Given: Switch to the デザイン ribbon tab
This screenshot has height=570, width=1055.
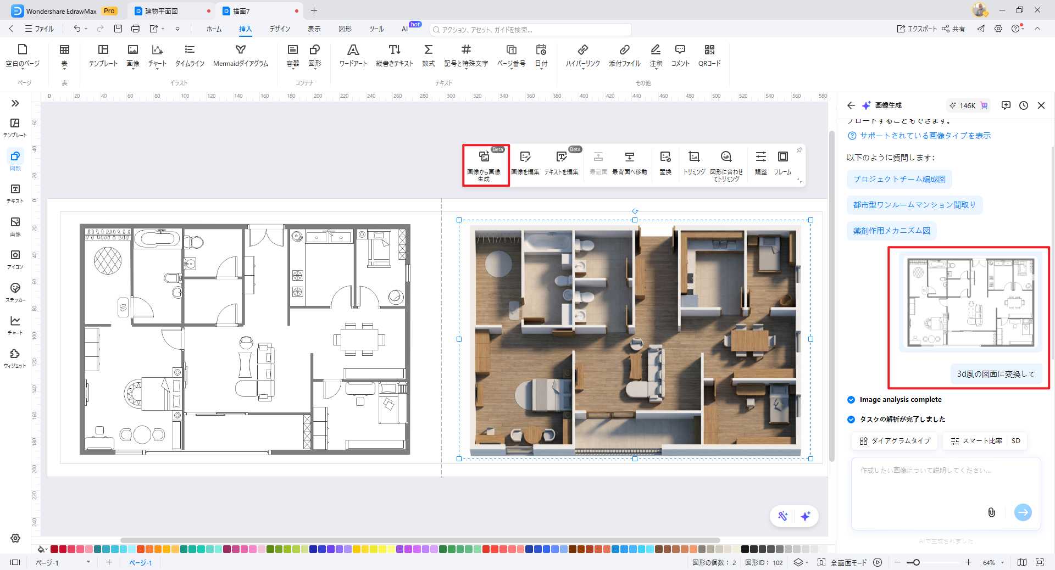Looking at the screenshot, I should pyautogui.click(x=279, y=29).
